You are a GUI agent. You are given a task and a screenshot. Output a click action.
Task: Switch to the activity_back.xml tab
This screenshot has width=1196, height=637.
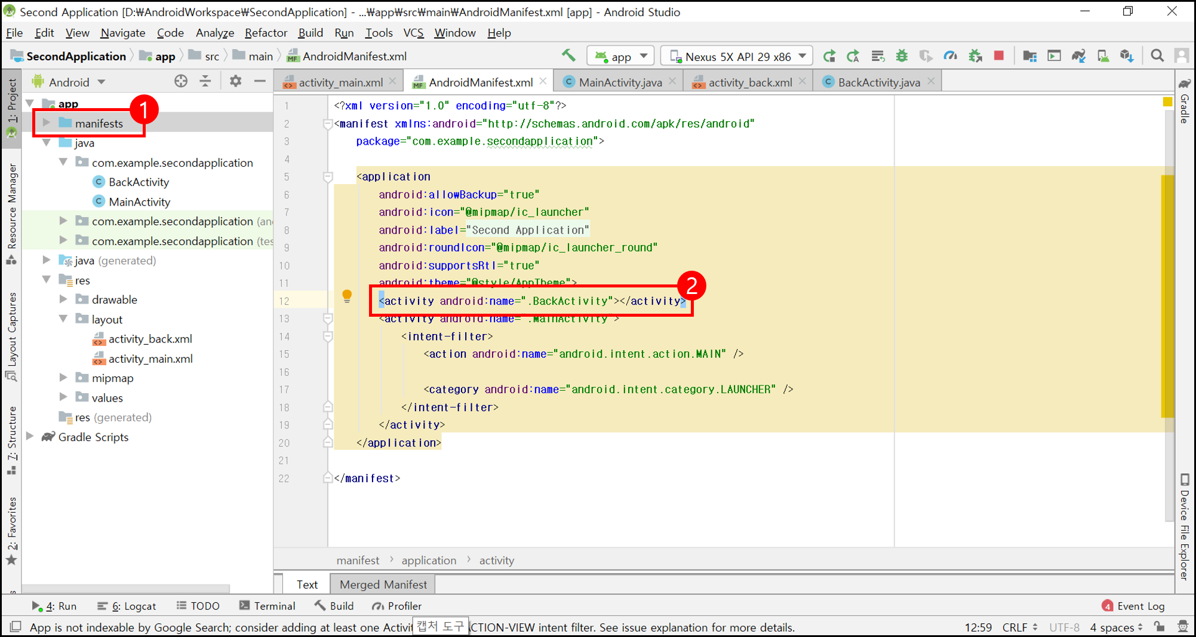tap(749, 82)
